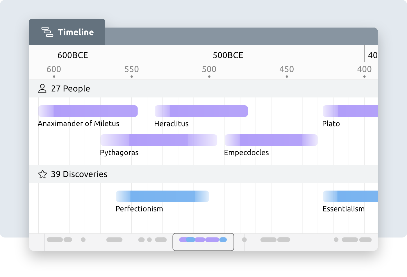Click the star icon beside 39 Discoveries
Screen dimensions: 407x277
click(42, 174)
